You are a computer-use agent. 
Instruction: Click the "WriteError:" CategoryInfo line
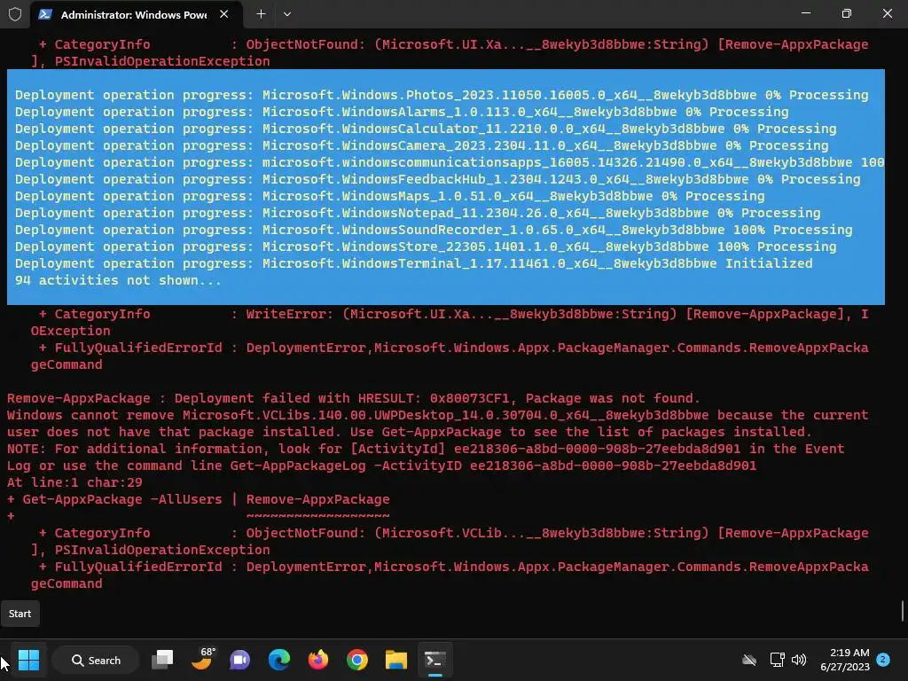(453, 314)
